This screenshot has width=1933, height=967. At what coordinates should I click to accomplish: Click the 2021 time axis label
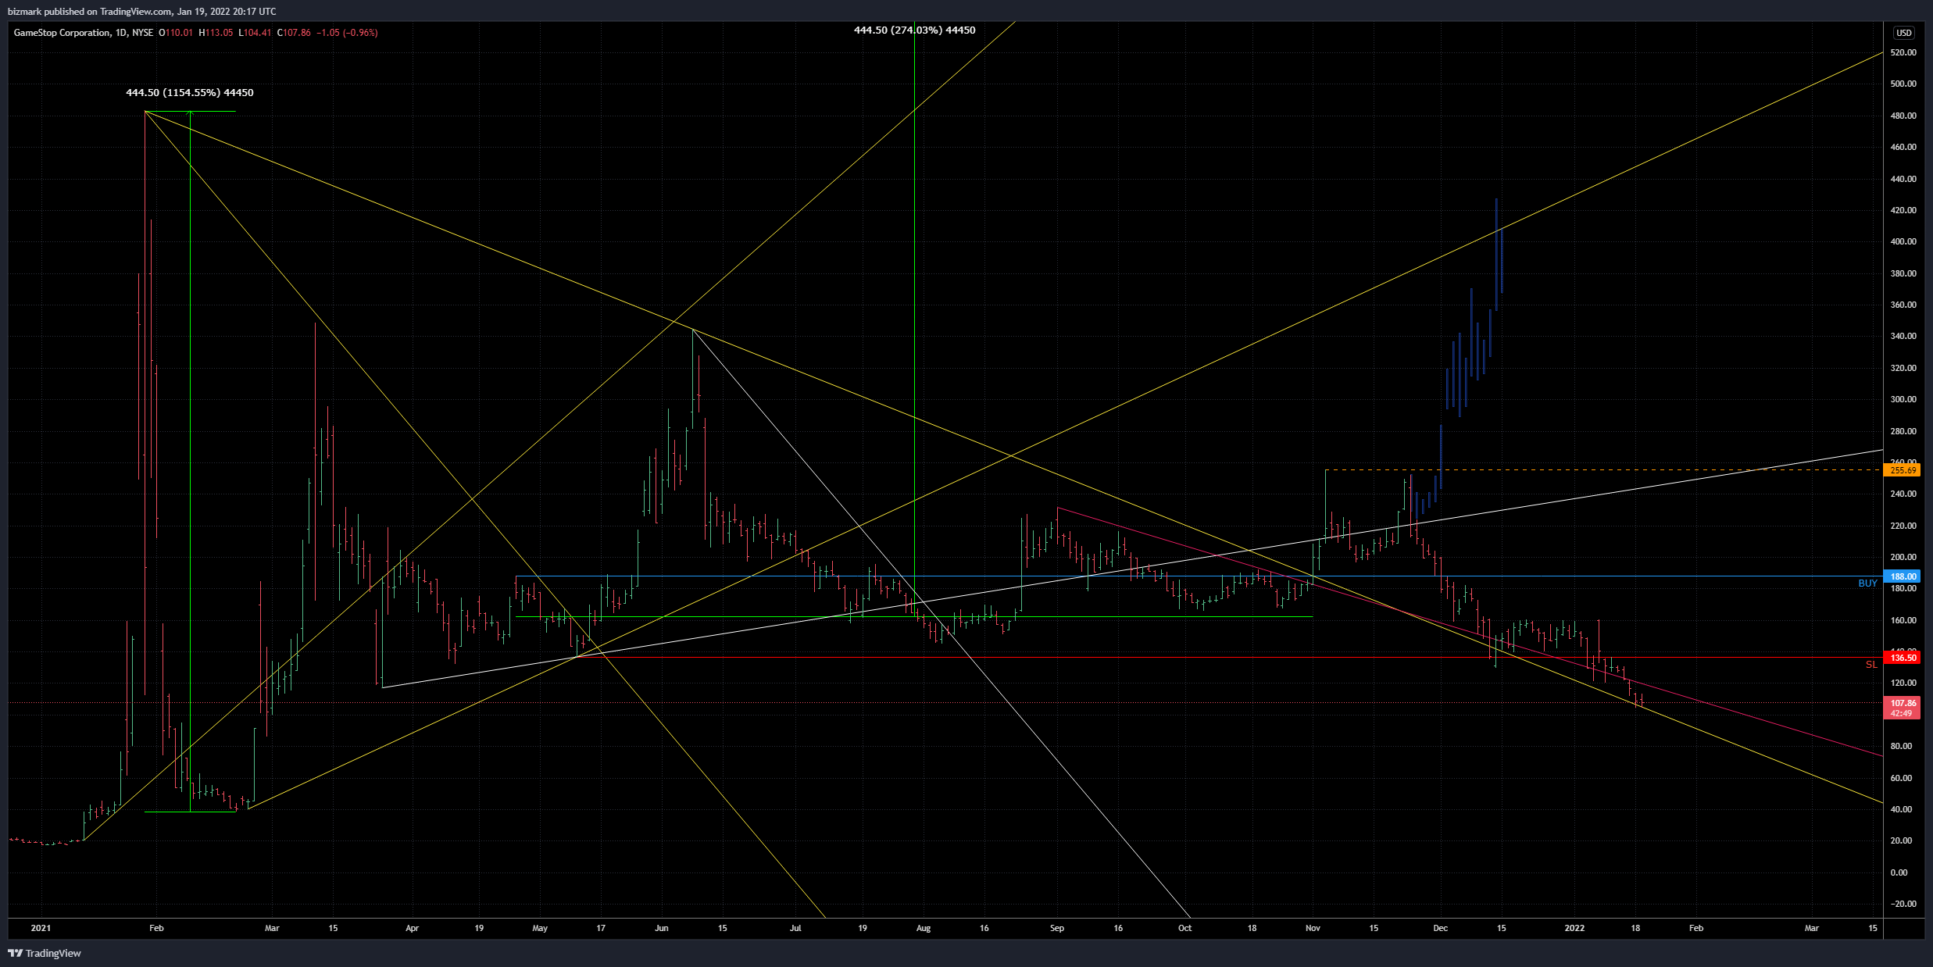point(41,928)
